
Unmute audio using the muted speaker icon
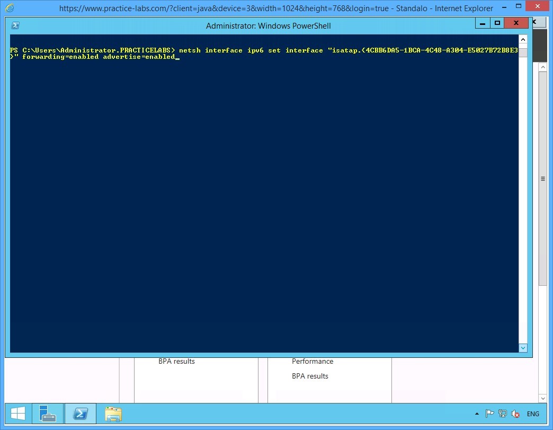[515, 414]
